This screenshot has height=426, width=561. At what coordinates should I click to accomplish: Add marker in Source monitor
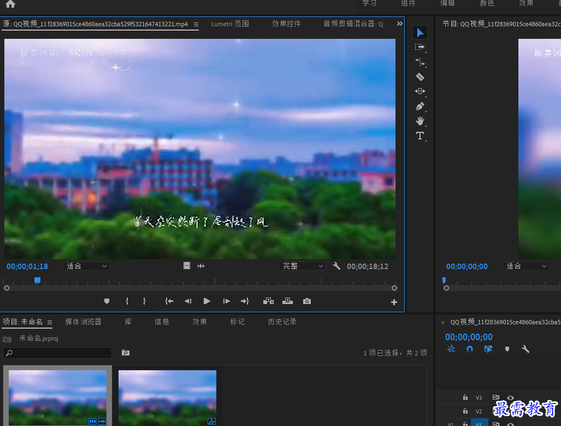107,301
